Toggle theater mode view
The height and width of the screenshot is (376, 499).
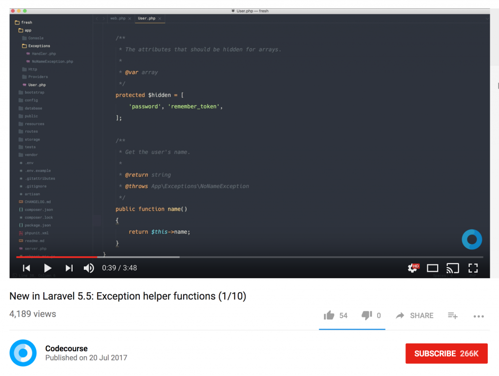pyautogui.click(x=432, y=268)
